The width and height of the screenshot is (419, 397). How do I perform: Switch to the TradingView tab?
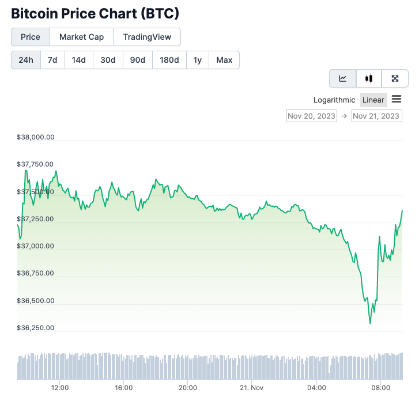147,37
